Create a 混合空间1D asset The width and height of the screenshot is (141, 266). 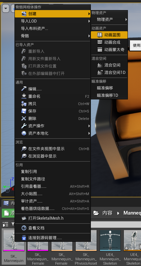[x=109, y=73]
